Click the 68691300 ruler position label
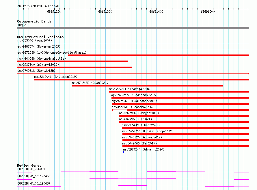This screenshot has height=190, width=257. coord(105,12)
